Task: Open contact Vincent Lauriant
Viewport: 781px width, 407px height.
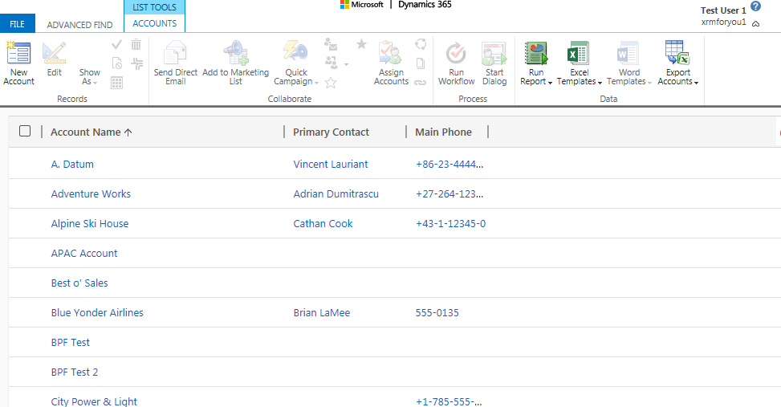Action: tap(331, 164)
